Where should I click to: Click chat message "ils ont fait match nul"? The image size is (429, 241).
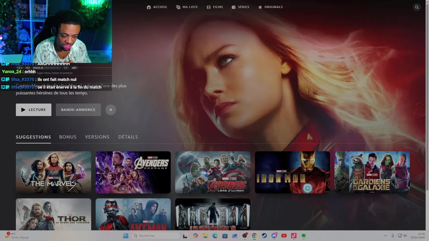pos(57,80)
